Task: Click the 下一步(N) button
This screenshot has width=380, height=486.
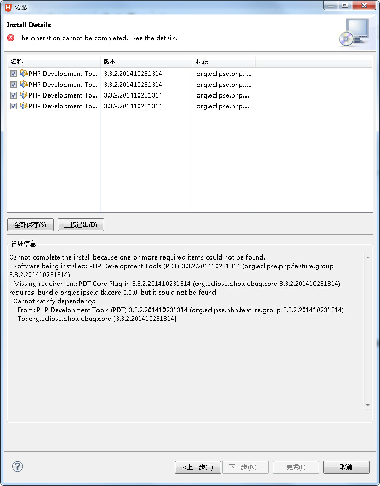Action: (x=245, y=467)
